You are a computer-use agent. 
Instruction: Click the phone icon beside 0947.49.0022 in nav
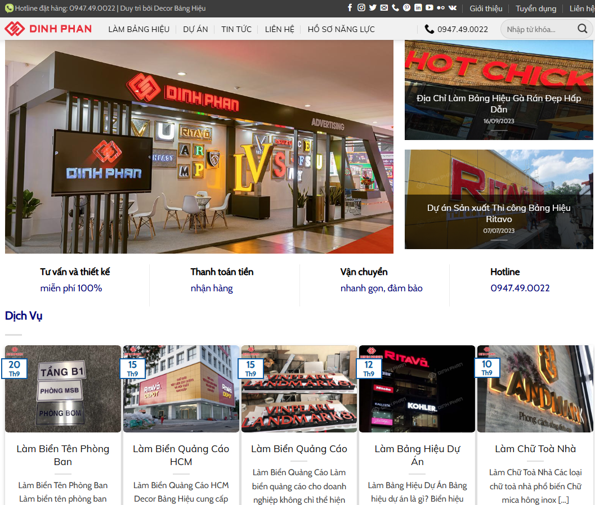coord(429,29)
